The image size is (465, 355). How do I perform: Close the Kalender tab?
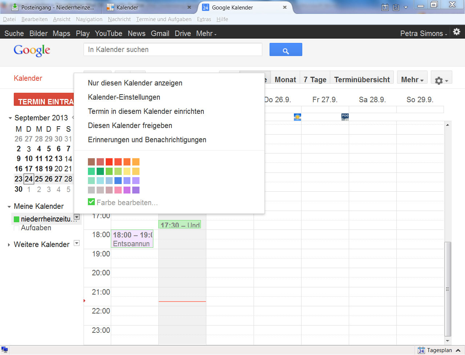click(189, 7)
